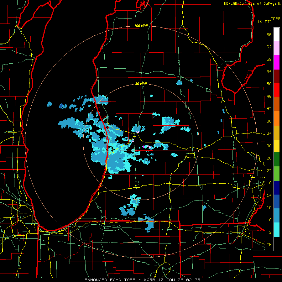Click the gold legend swatch

pyautogui.click(x=277, y=133)
